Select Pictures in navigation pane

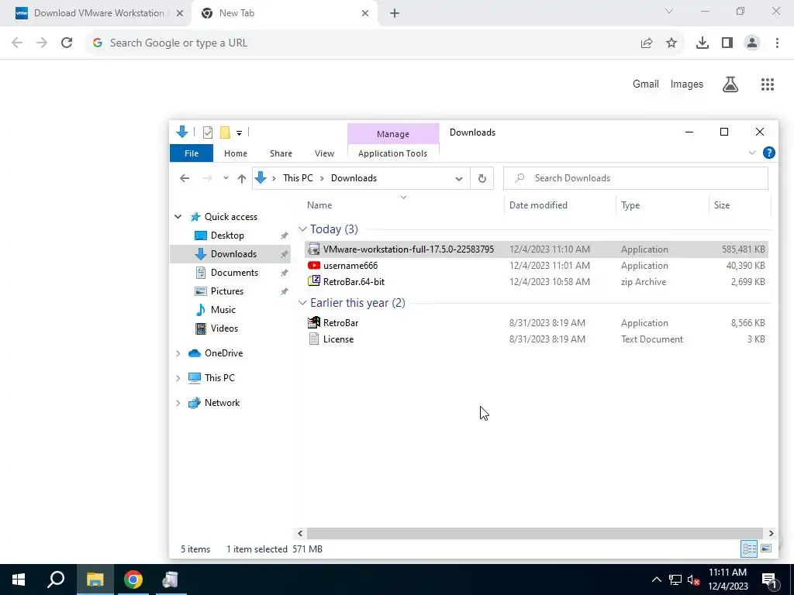click(x=227, y=291)
